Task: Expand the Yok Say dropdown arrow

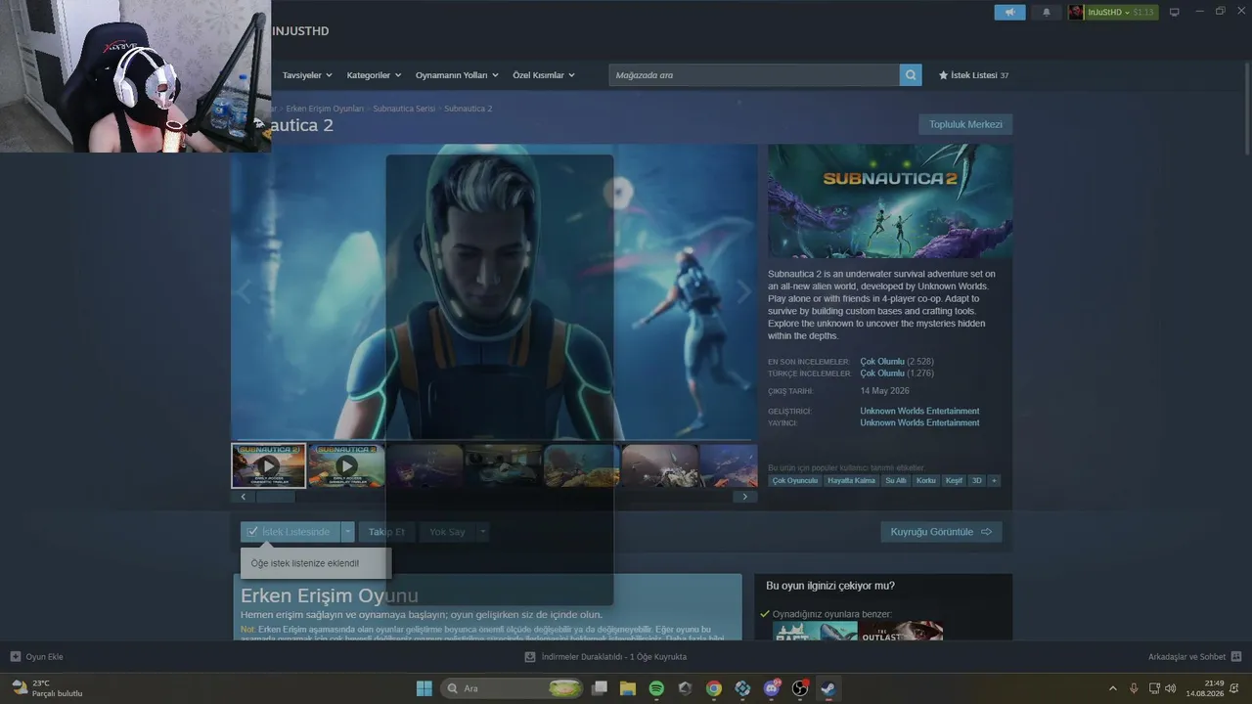Action: [482, 532]
